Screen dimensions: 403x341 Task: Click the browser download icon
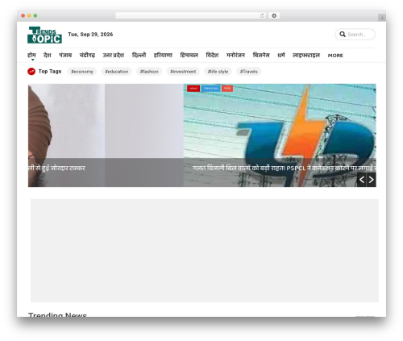click(x=274, y=16)
